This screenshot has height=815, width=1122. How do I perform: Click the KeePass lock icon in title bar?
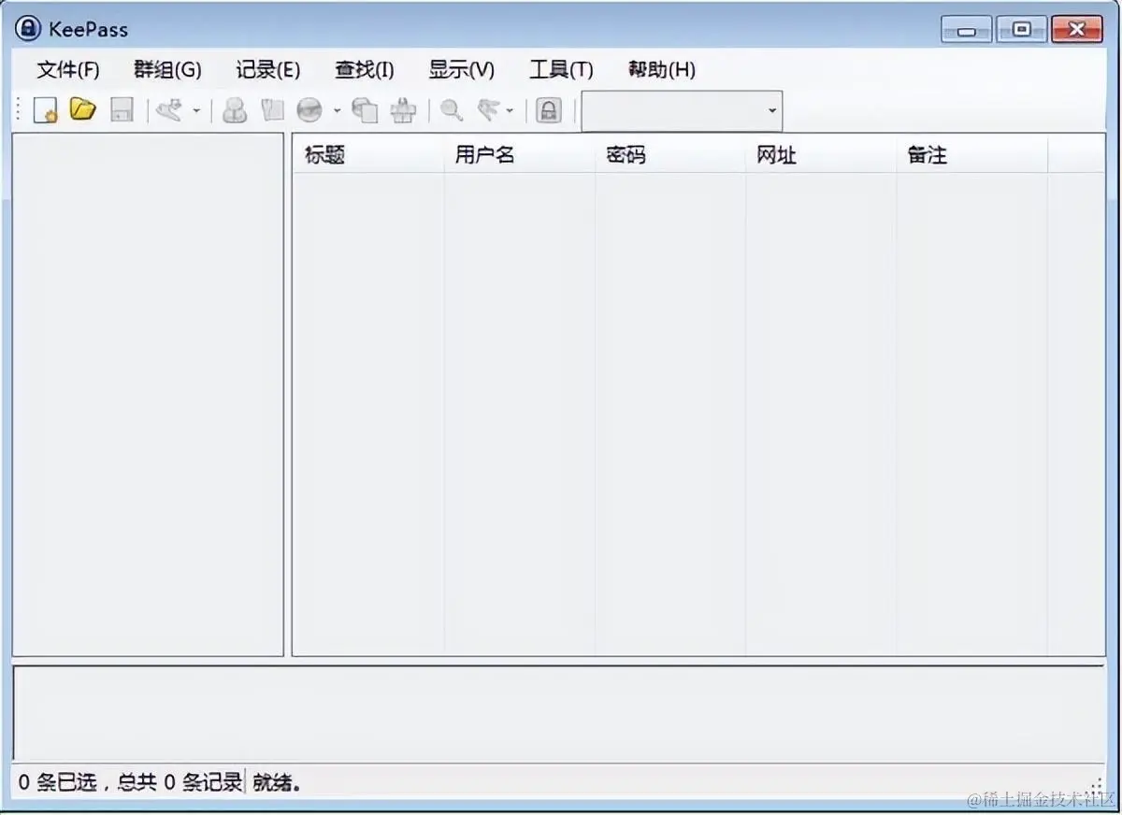click(x=28, y=29)
